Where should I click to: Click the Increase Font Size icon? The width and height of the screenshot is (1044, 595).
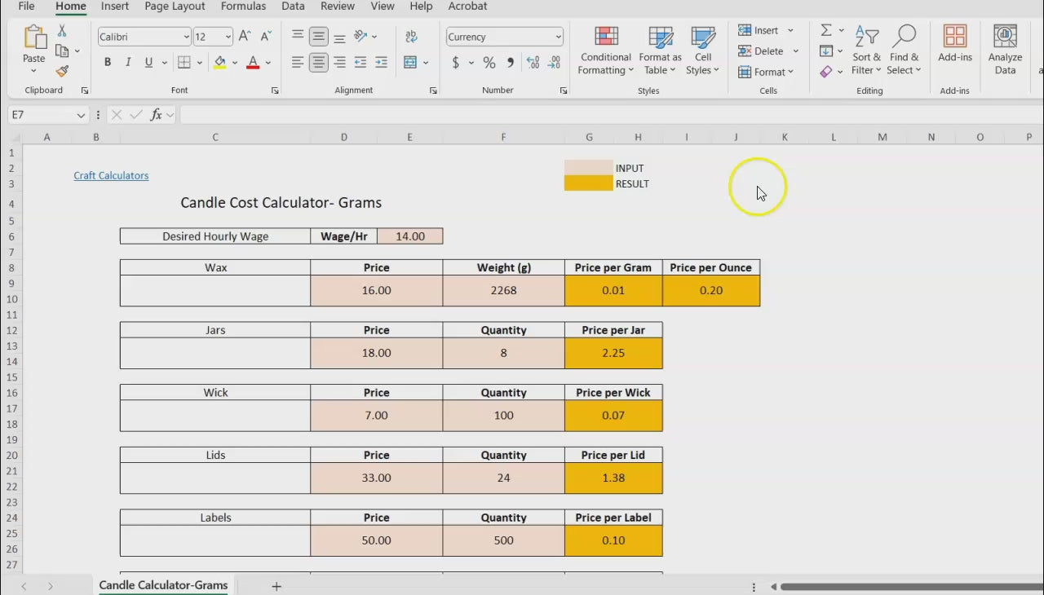[x=245, y=37]
